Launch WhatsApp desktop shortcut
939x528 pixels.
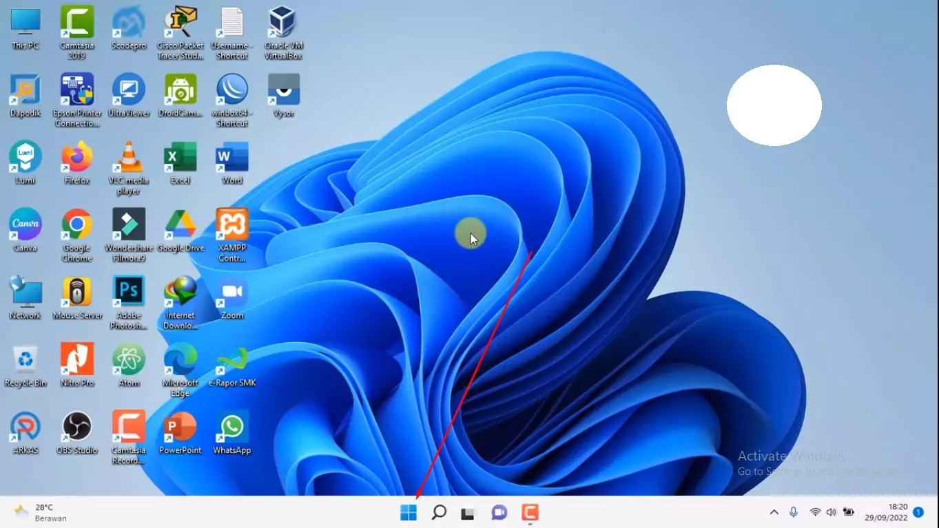(232, 434)
